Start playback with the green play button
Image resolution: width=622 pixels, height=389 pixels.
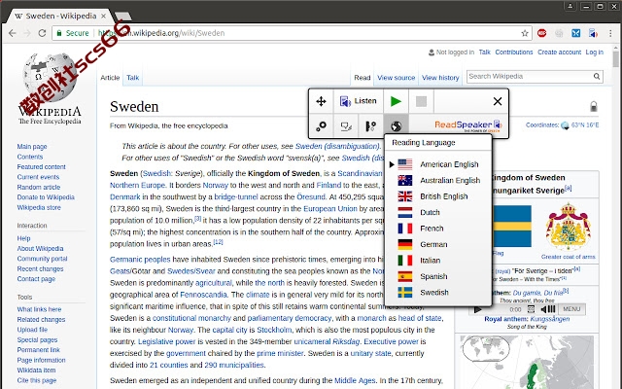396,101
